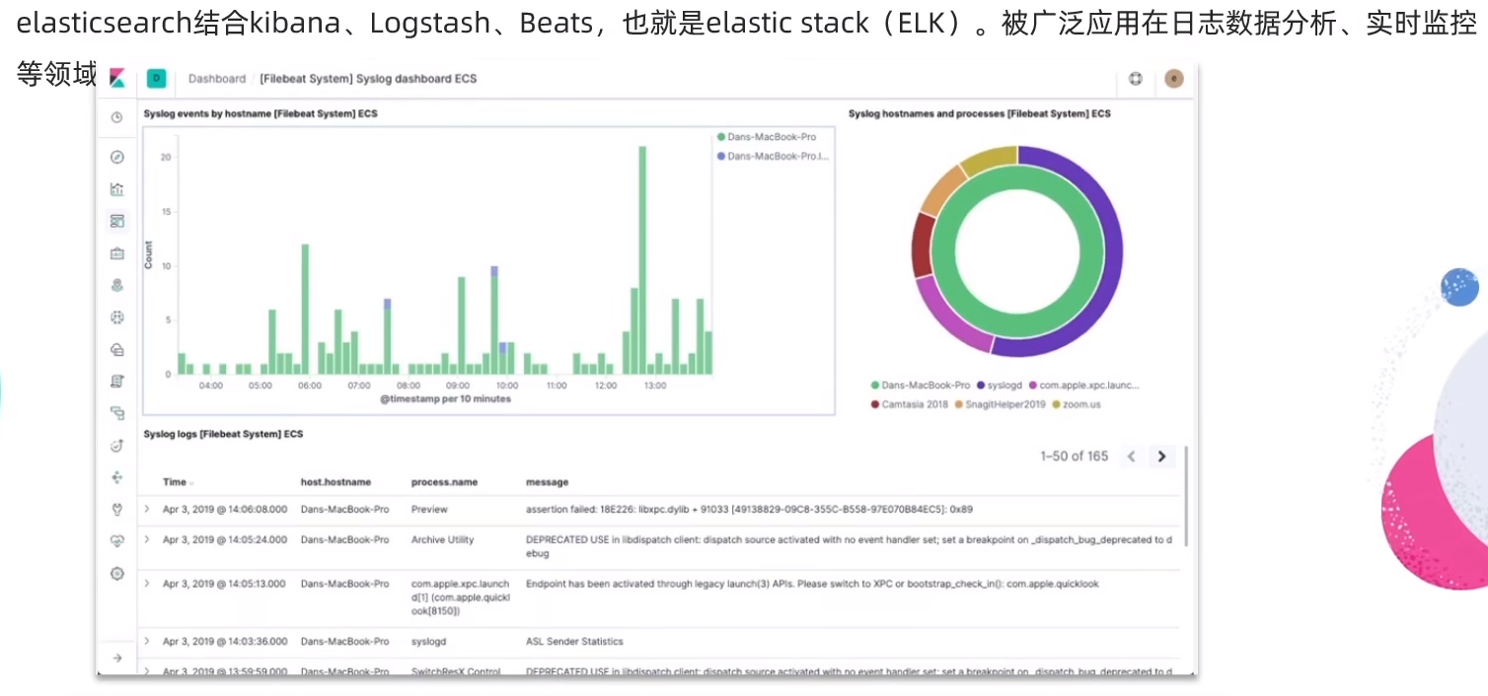The image size is (1488, 696).
Task: Expand the sidebar with bottom arrow
Action: pos(116,658)
